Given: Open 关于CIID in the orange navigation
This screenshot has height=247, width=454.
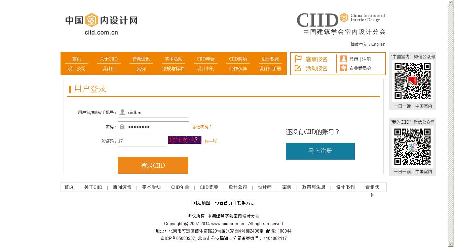Looking at the screenshot, I should click(x=109, y=59).
